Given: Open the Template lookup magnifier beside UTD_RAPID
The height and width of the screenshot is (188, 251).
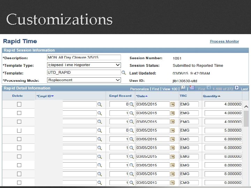Looking at the screenshot, I should tap(123, 73).
